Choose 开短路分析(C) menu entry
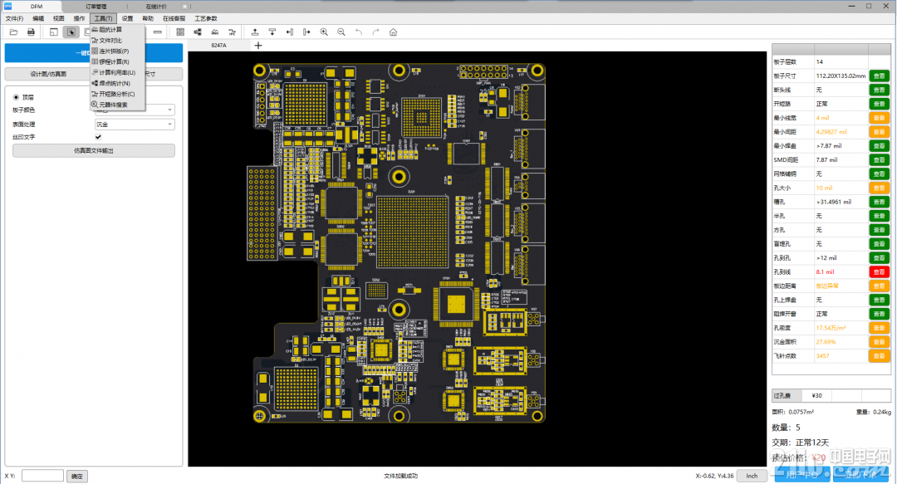897x484 pixels. click(117, 94)
